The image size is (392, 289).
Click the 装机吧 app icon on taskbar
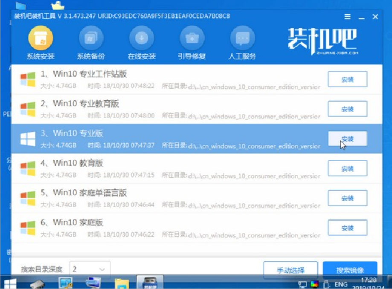pos(150,283)
